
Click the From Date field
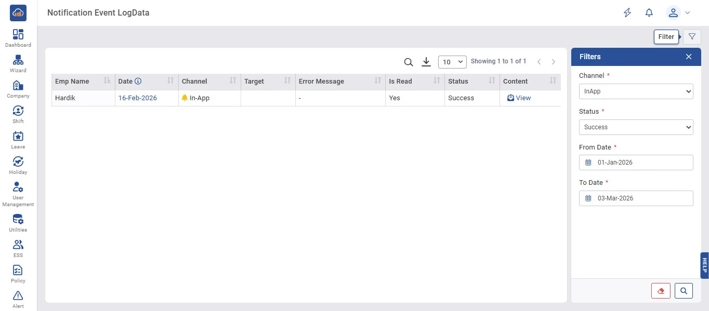coord(636,163)
